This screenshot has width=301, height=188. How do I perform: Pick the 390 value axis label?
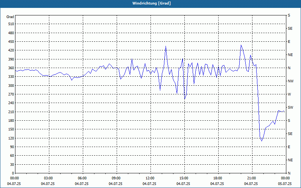click(11, 59)
